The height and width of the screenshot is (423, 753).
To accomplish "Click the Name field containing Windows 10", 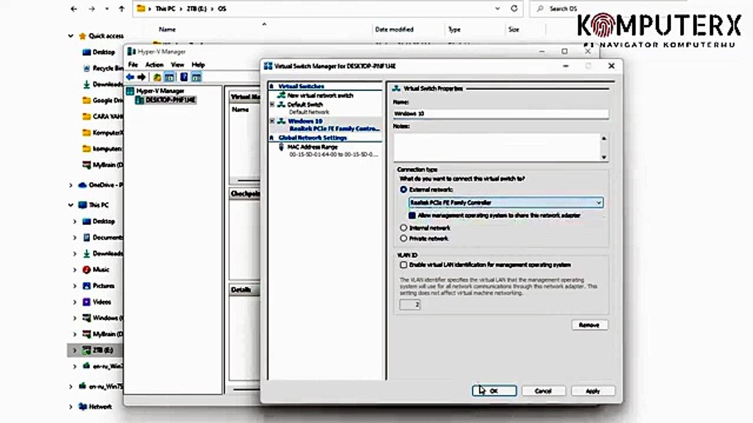I will [x=501, y=114].
